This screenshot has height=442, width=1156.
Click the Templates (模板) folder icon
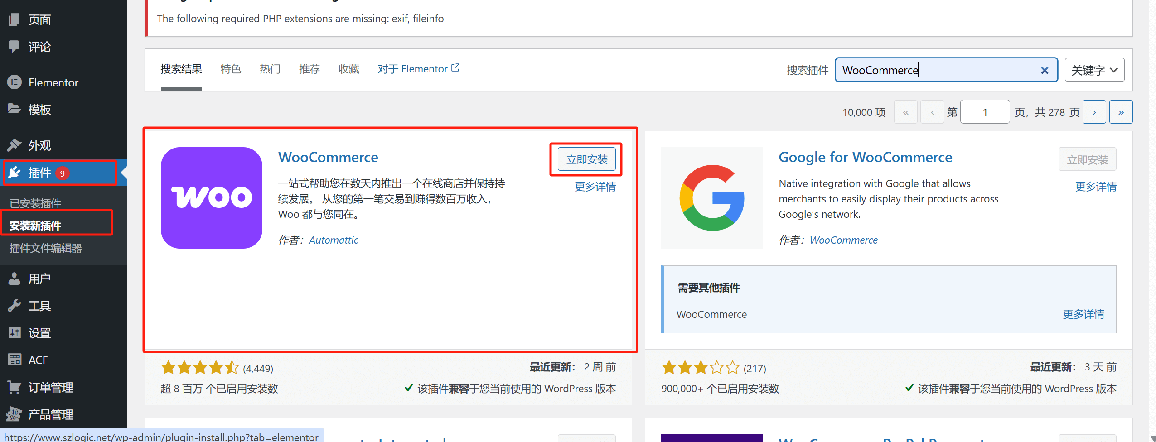tap(14, 109)
